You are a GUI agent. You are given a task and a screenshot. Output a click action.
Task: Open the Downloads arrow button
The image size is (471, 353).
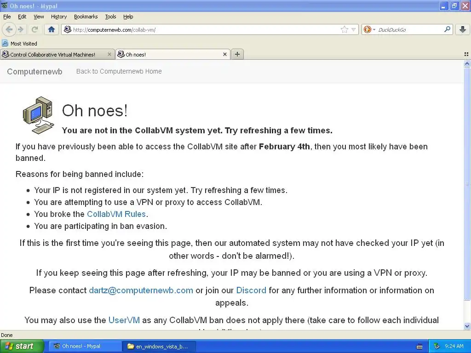point(463,29)
